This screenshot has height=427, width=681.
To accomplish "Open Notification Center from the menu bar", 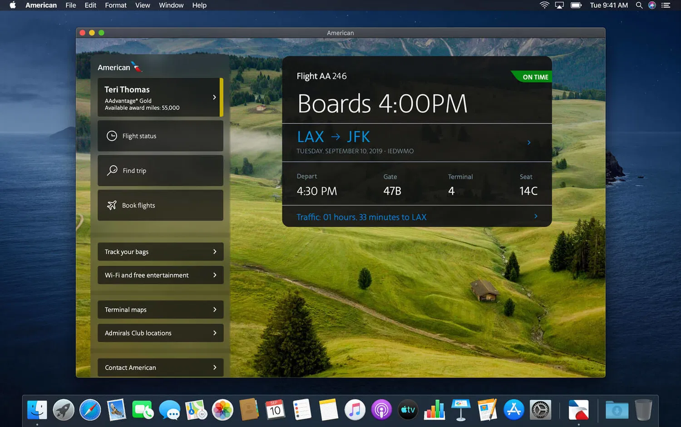I will click(x=666, y=5).
